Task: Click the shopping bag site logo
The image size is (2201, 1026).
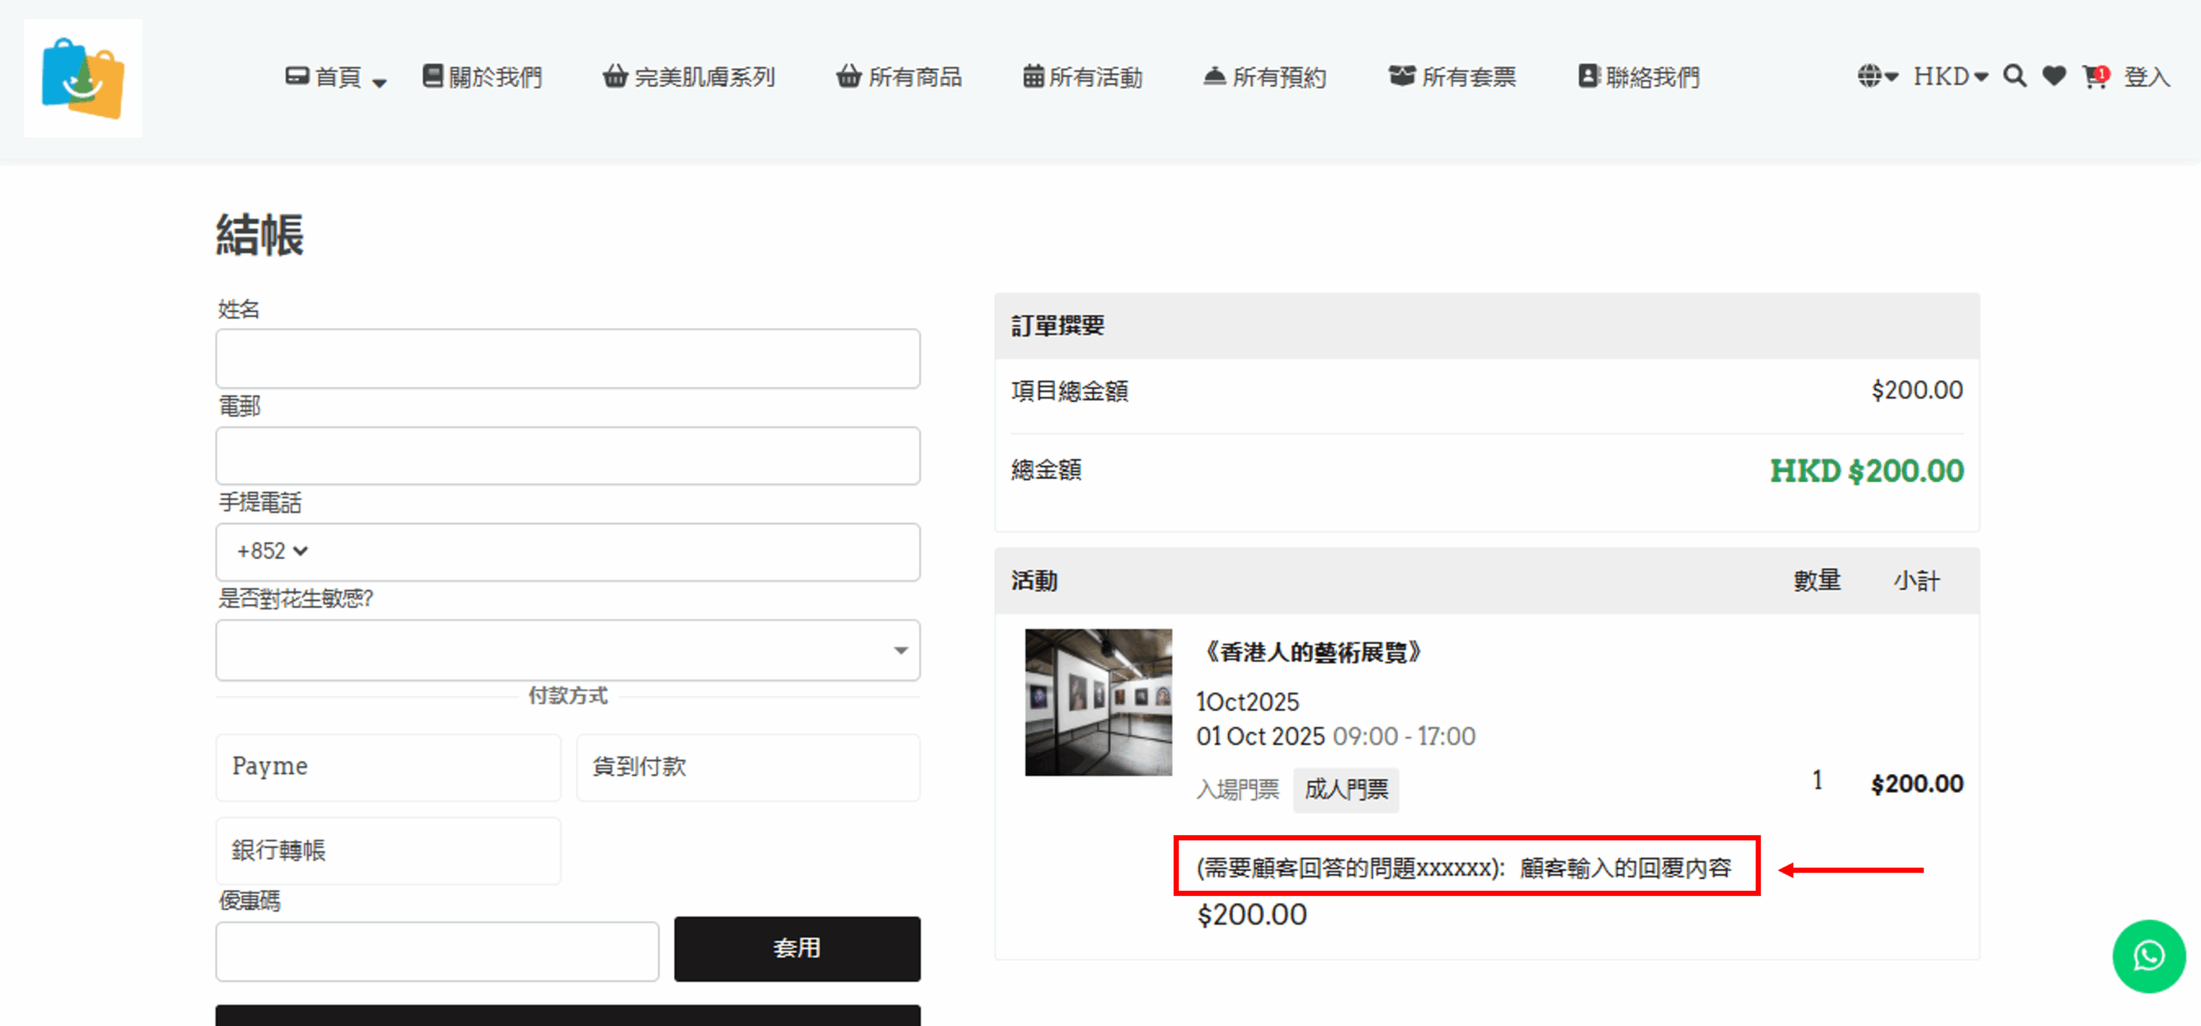Action: pyautogui.click(x=83, y=78)
